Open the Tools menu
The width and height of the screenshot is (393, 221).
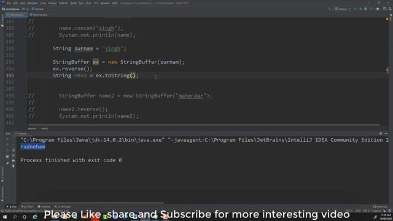(x=88, y=3)
